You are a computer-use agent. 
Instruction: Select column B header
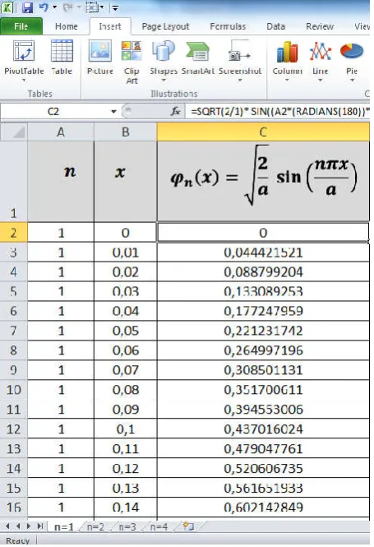[x=126, y=132]
